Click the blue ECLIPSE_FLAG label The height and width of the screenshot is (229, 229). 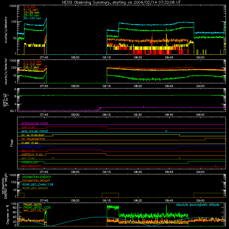tap(31, 147)
